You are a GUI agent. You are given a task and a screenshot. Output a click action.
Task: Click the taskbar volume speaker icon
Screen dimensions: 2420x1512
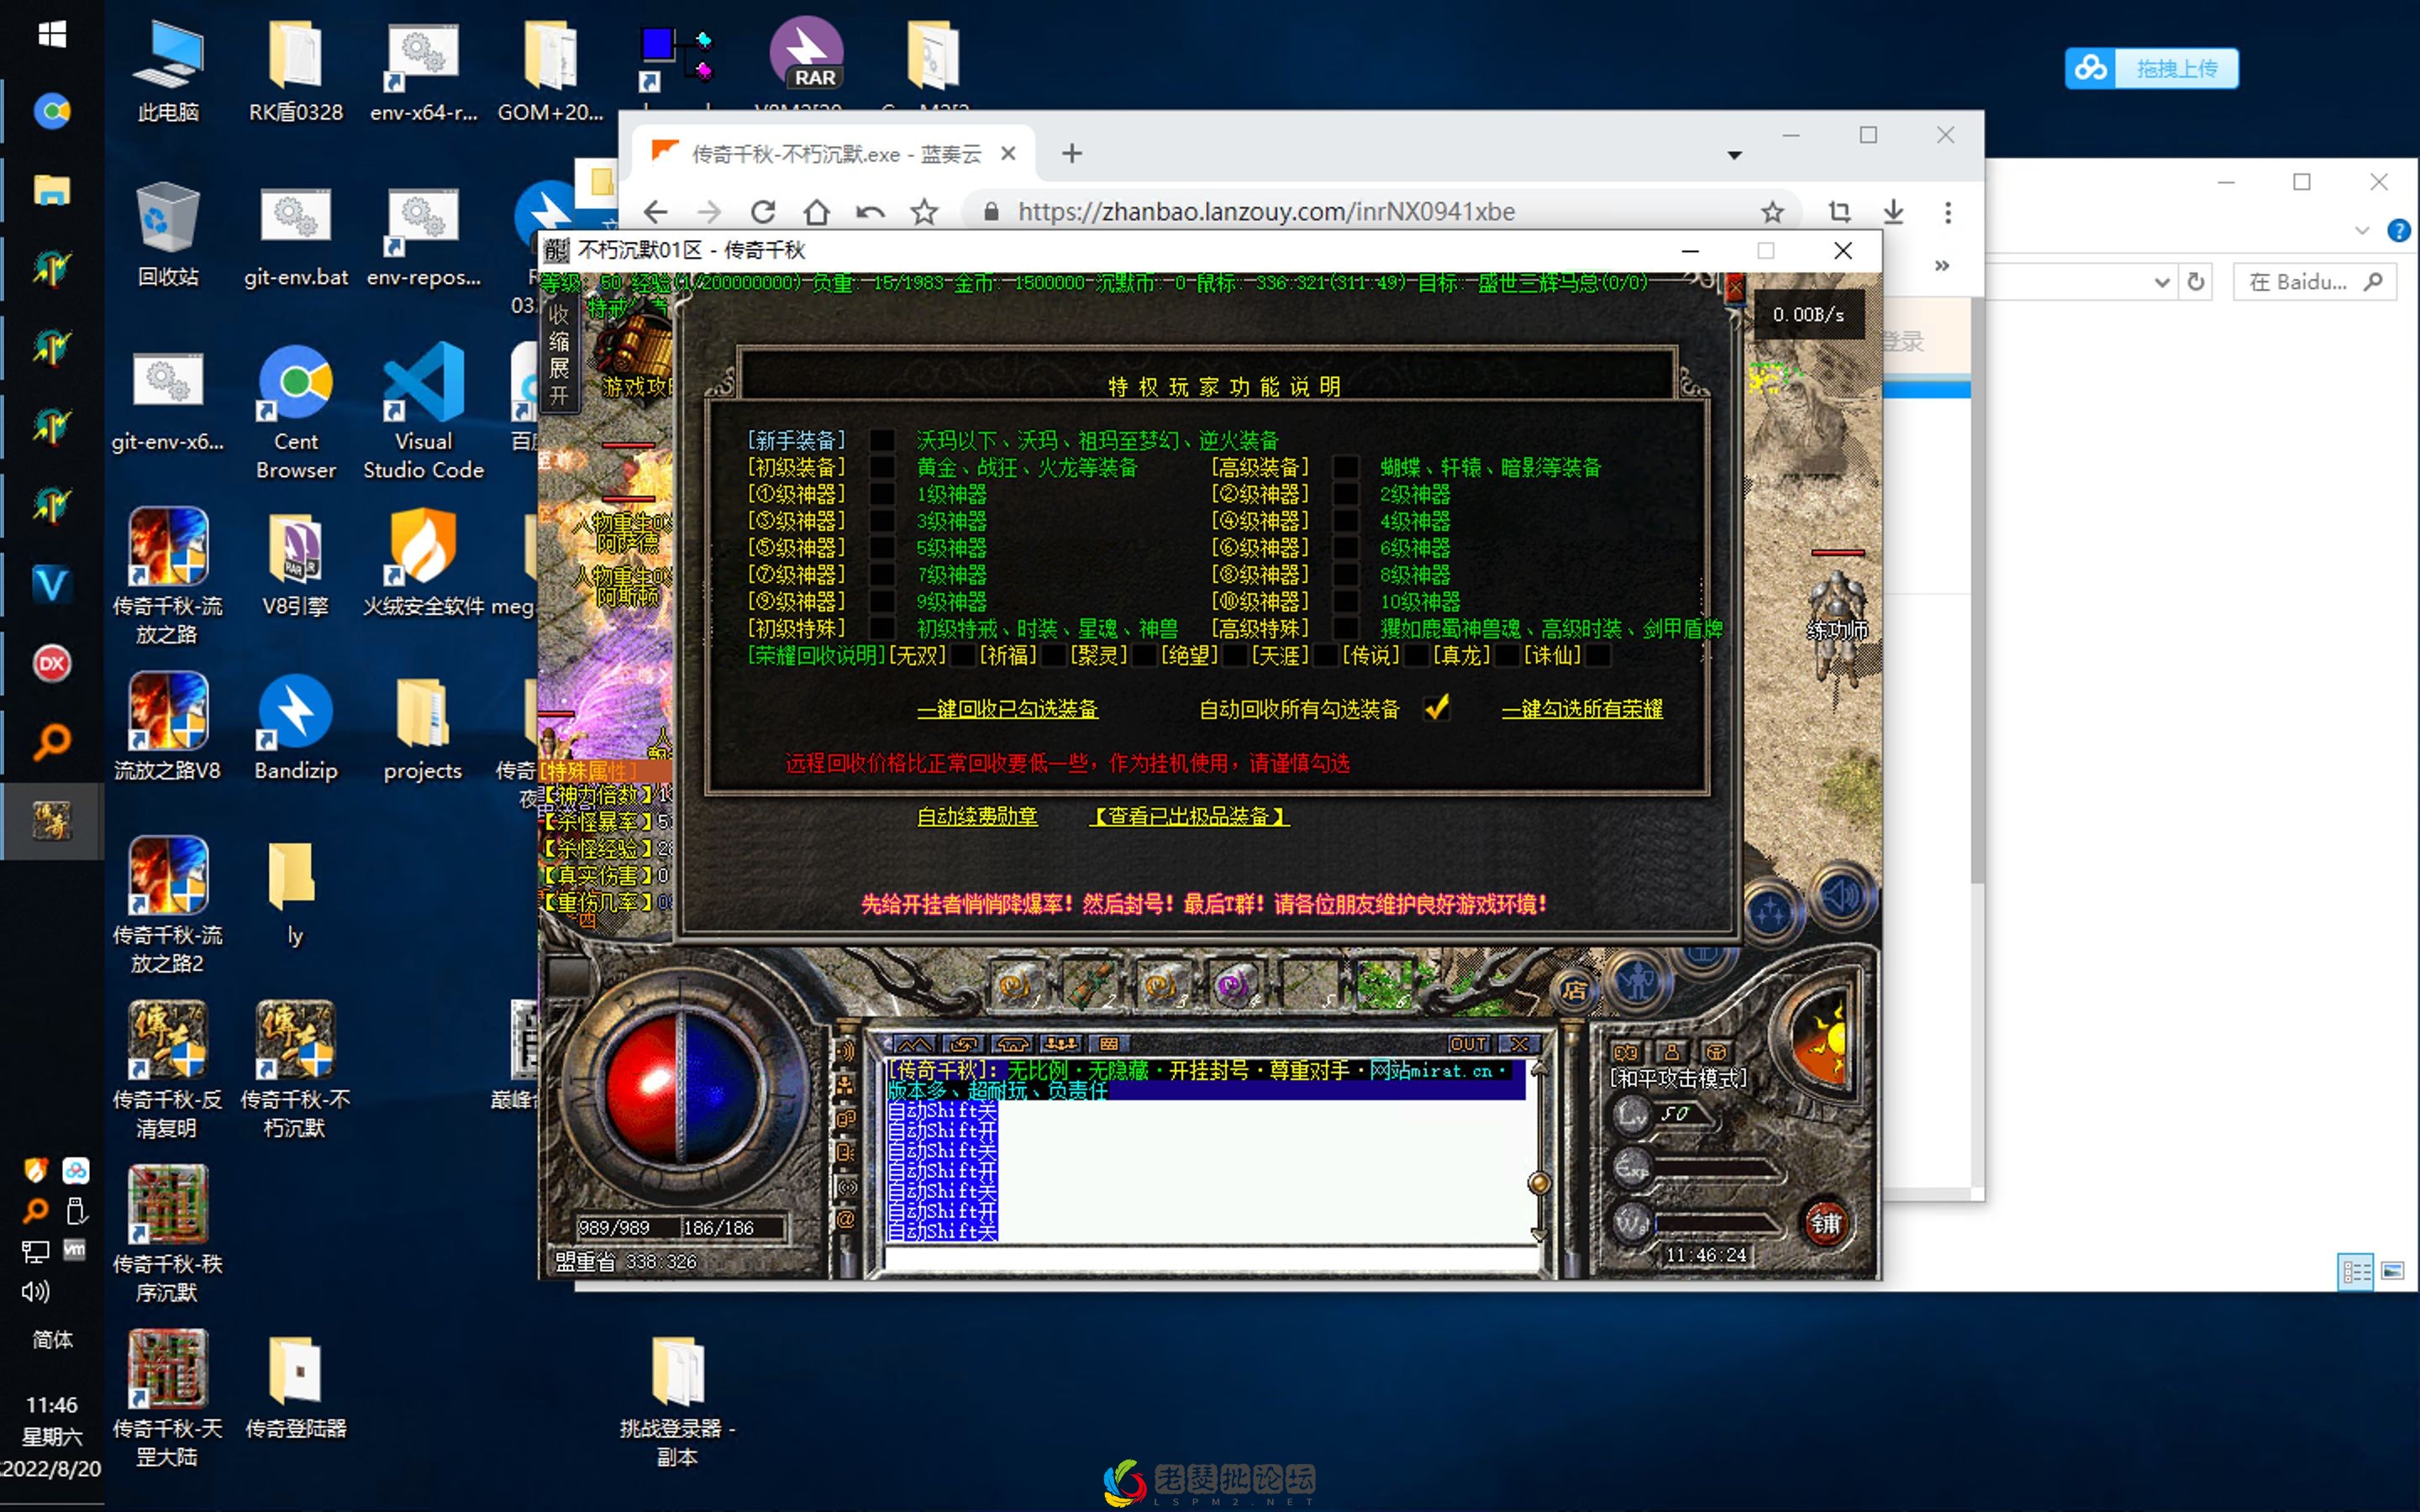click(x=35, y=1291)
